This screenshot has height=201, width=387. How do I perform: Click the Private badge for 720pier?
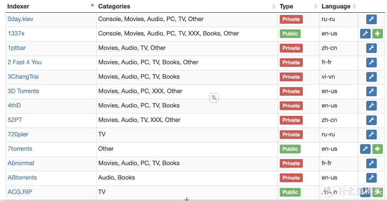click(291, 135)
